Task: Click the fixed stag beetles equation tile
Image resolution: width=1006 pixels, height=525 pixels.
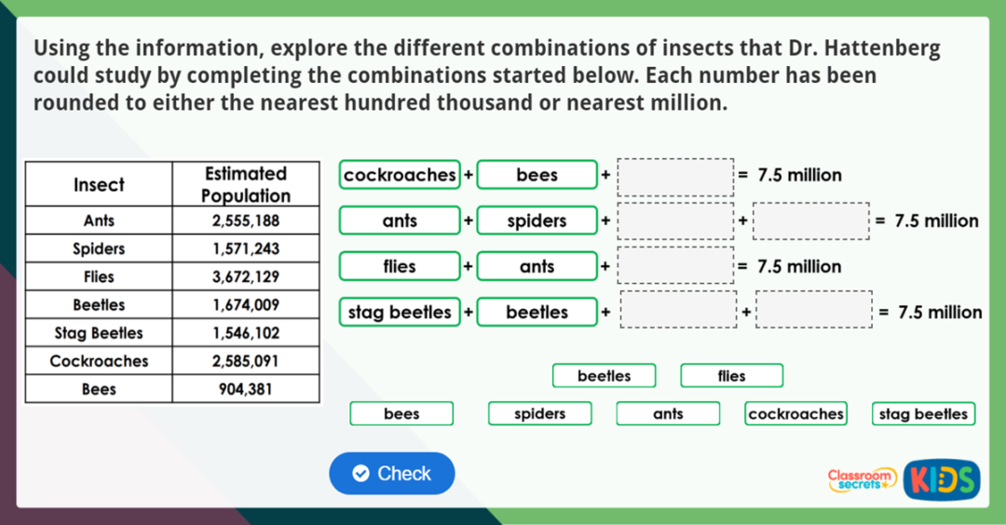Action: coord(400,313)
